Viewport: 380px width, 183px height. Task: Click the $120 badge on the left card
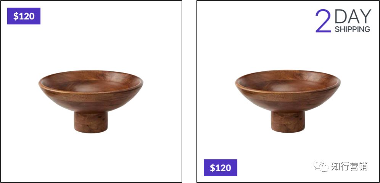tap(24, 16)
